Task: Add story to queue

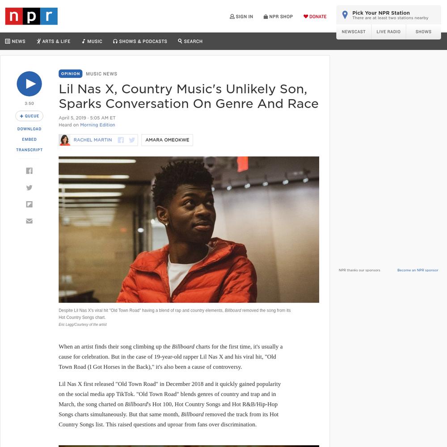Action: [x=30, y=116]
